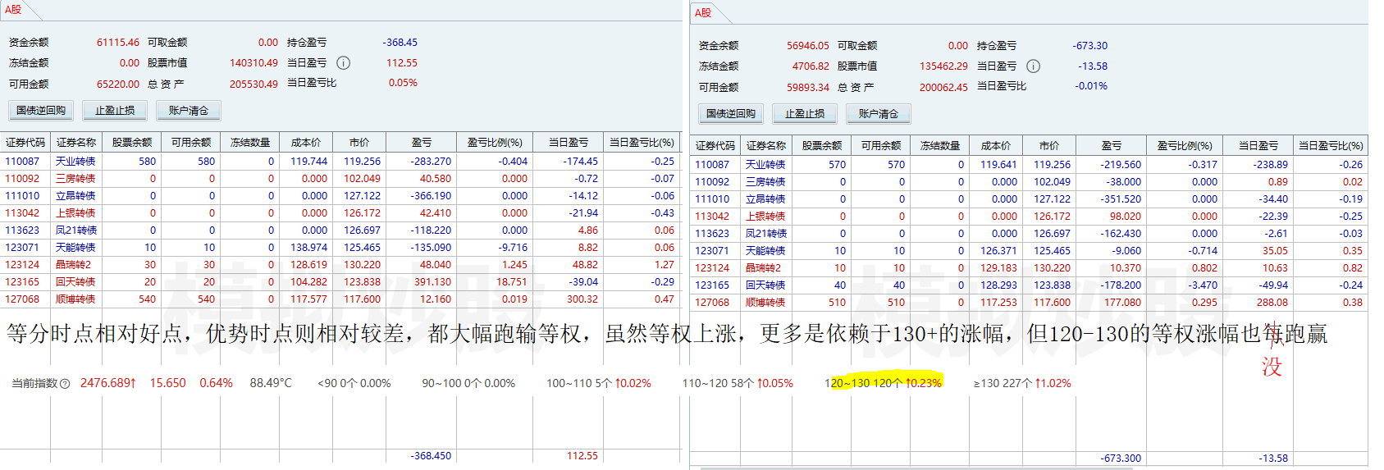Click the 成本价 column header in left table
The width and height of the screenshot is (1384, 470).
(306, 143)
